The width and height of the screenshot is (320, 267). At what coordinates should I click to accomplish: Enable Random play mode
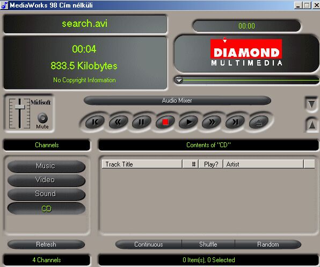pyautogui.click(x=268, y=244)
